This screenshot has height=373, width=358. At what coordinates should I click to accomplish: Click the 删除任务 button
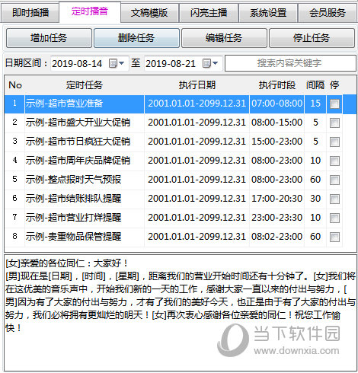tap(136, 38)
